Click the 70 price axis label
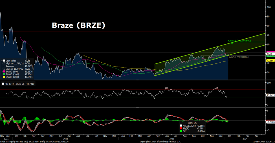Viewport: 275px width, 143px height. pos(268,35)
